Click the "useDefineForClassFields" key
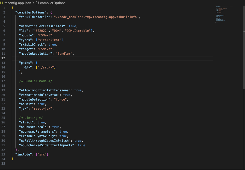Image resolution: width=245 pixels, height=170 pixels. [42, 26]
